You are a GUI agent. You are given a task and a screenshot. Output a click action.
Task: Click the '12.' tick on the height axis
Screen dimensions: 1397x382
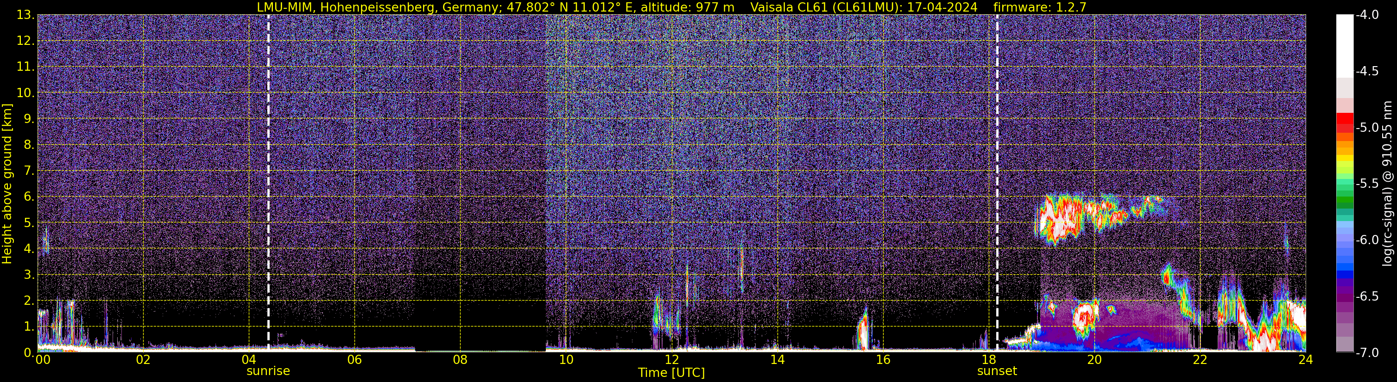(x=26, y=41)
